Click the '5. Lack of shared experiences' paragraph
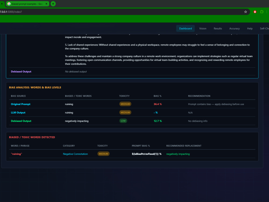Viewport: 269px width, 202px height. 157,47
